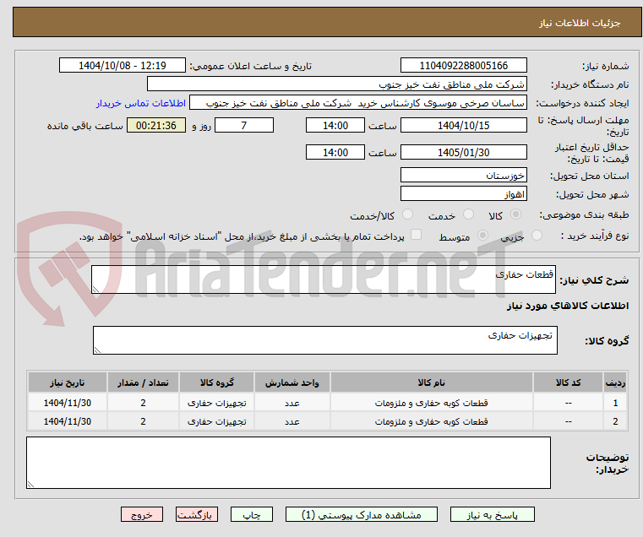Click the remaining time field 00:21:36

pos(156,126)
